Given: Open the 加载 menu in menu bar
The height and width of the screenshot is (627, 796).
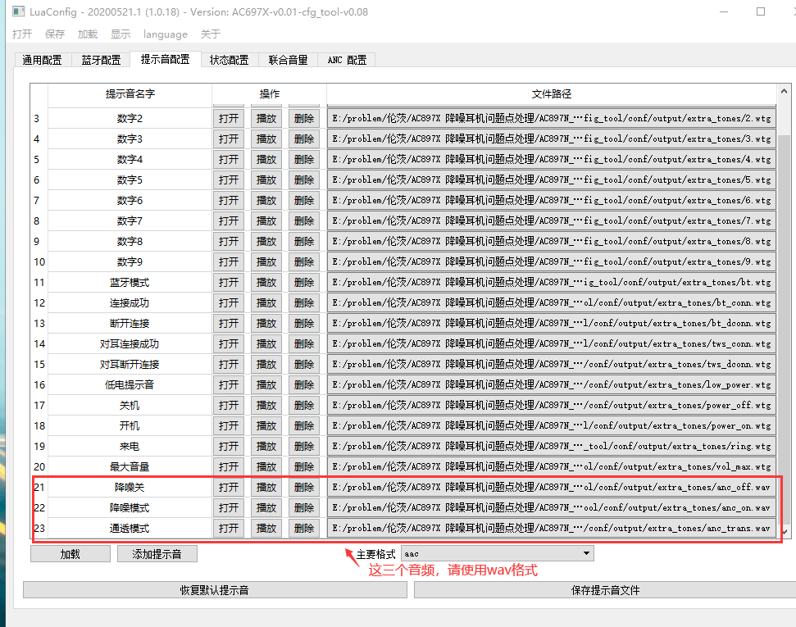Looking at the screenshot, I should point(88,34).
